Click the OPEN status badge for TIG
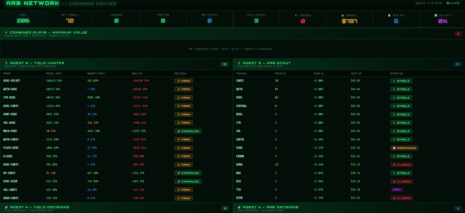The width and height of the screenshot is (465, 213). tap(397, 189)
